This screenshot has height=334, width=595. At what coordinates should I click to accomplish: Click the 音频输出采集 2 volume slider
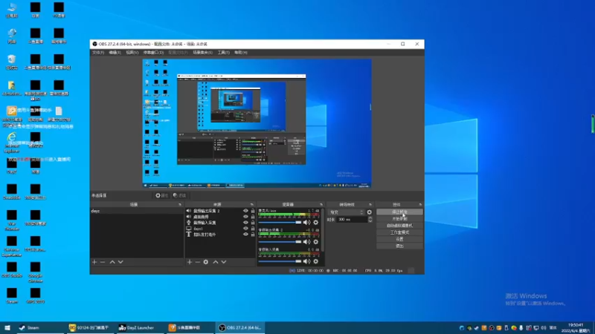(x=280, y=242)
